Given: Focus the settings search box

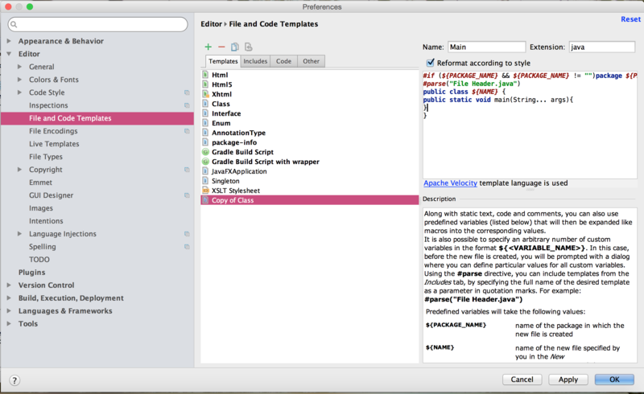Looking at the screenshot, I should 97,25.
